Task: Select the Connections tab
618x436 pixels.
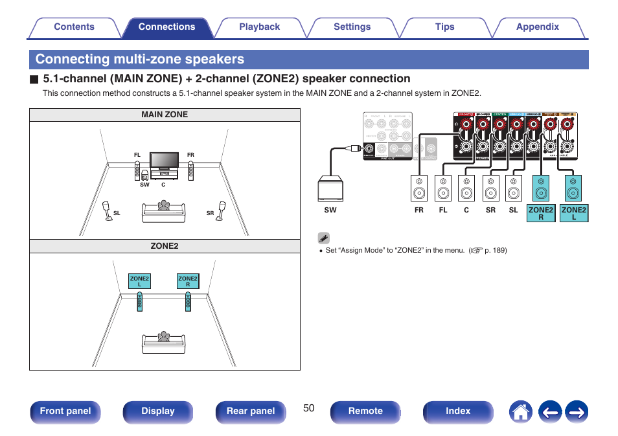Action: click(166, 27)
